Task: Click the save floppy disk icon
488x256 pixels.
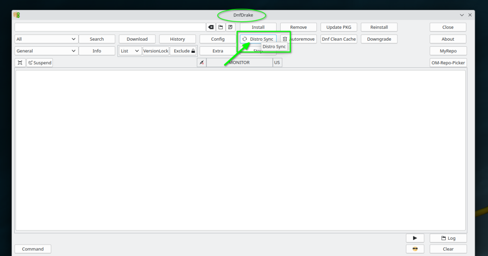Action: (x=231, y=27)
